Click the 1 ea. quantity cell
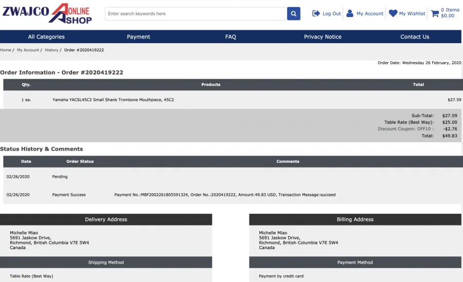 [x=26, y=100]
